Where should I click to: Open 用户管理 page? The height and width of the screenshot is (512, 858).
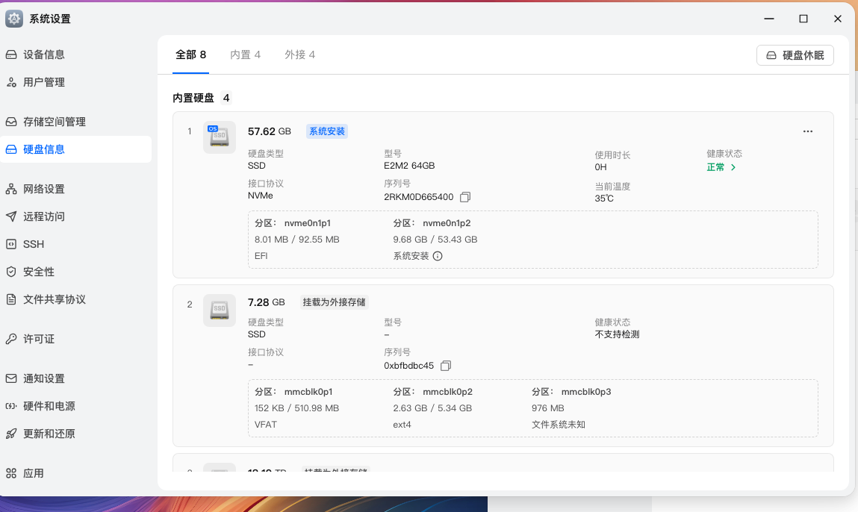(43, 82)
